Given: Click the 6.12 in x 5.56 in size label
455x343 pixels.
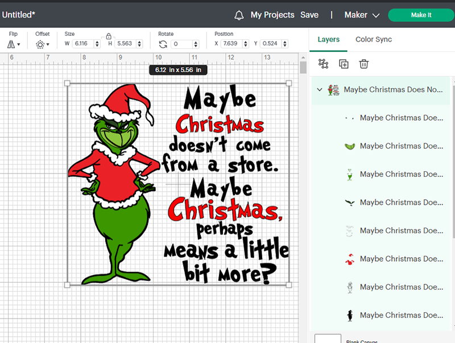Looking at the screenshot, I should (x=178, y=70).
